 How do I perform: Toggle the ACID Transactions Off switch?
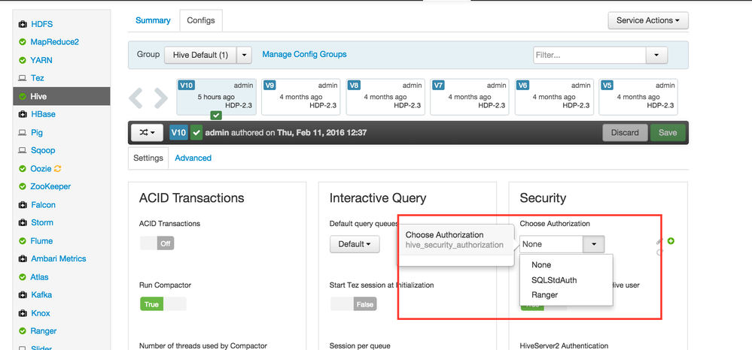point(157,243)
